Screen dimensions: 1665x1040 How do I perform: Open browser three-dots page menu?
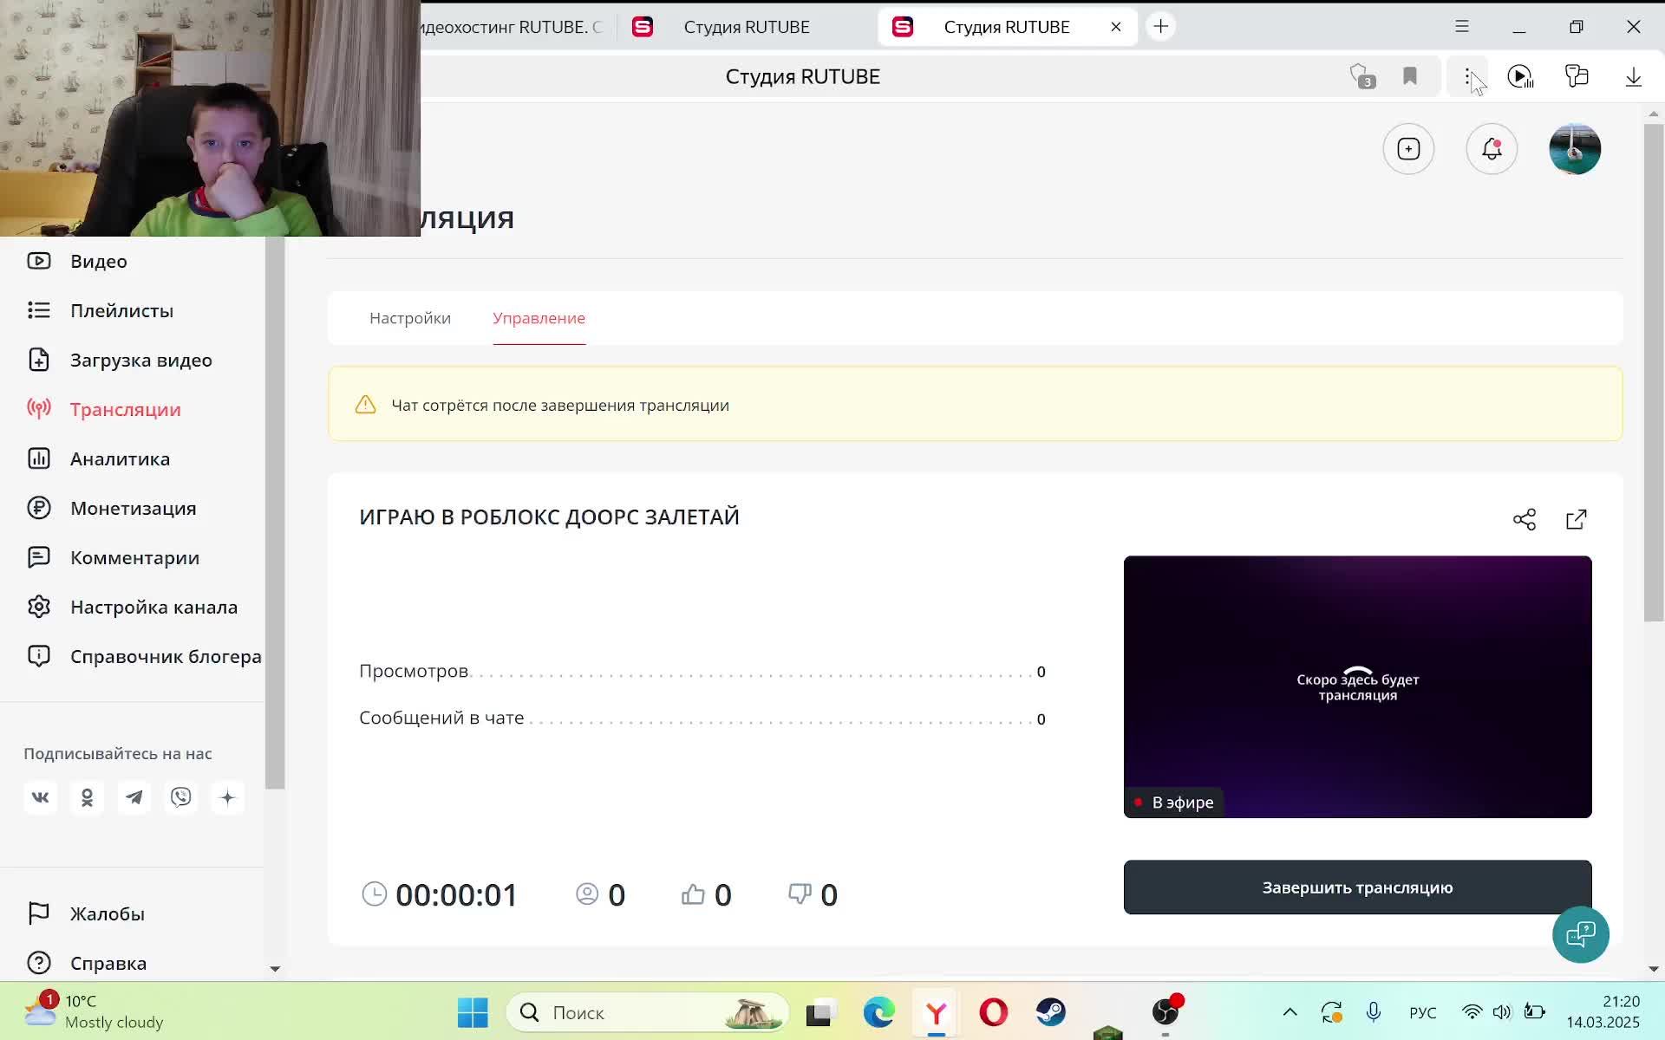tap(1467, 77)
